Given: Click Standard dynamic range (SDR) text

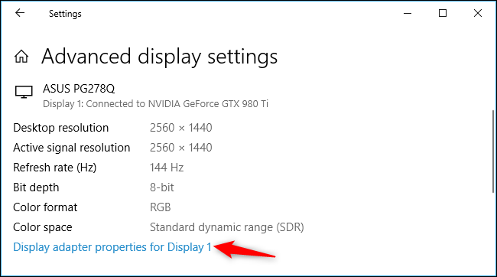Looking at the screenshot, I should pyautogui.click(x=227, y=227).
